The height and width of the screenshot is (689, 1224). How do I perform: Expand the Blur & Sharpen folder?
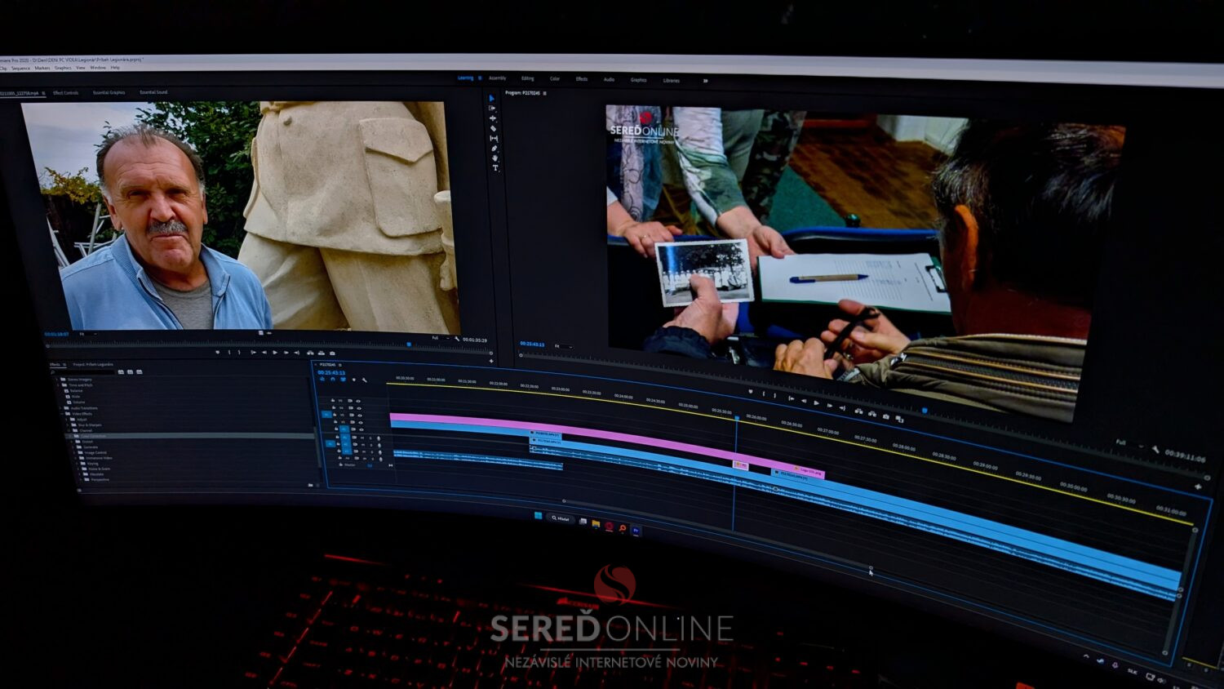click(x=68, y=425)
